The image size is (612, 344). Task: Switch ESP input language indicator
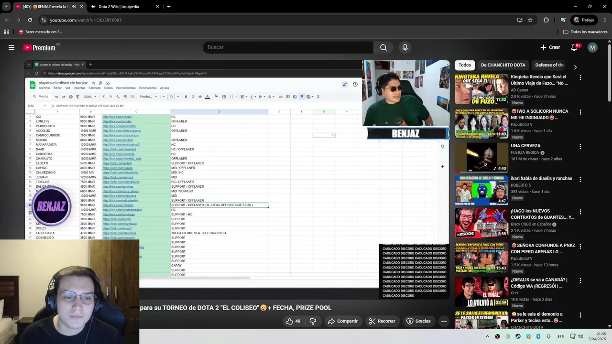coord(560,336)
